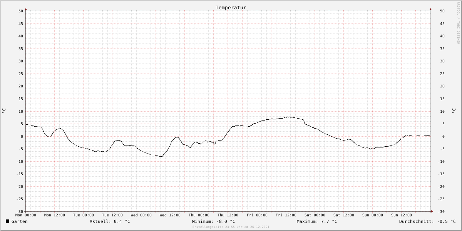Click the left axis 50 label
This screenshot has width=462, height=231.
pyautogui.click(x=21, y=11)
